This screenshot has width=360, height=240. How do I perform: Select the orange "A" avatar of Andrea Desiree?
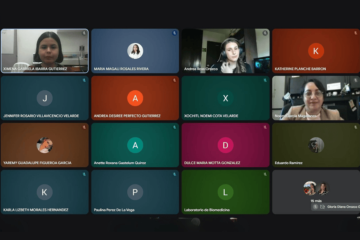click(x=135, y=98)
